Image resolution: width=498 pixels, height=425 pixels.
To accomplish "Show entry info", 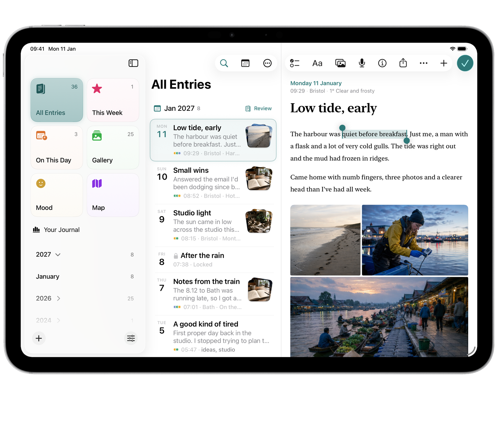I will (x=382, y=63).
